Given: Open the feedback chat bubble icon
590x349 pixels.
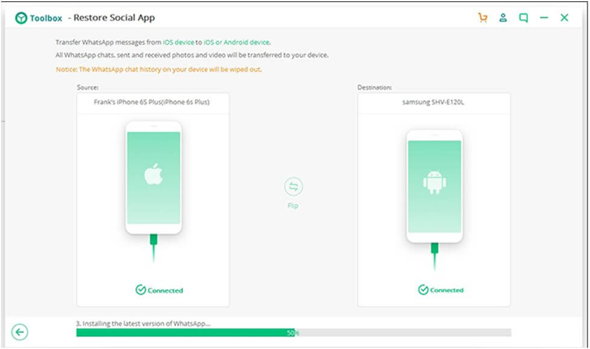Looking at the screenshot, I should point(523,18).
